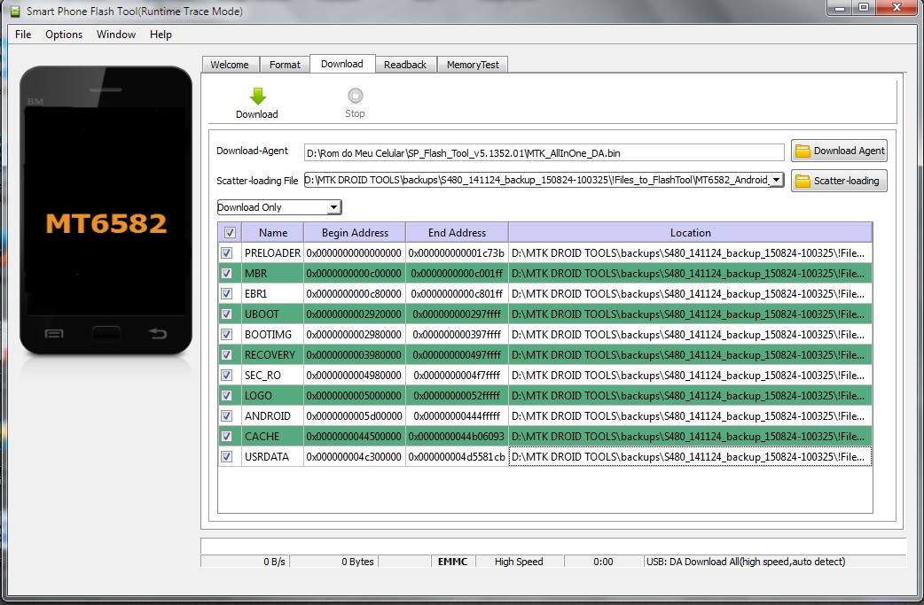Click the 0:00 elapsed time status

pos(603,562)
